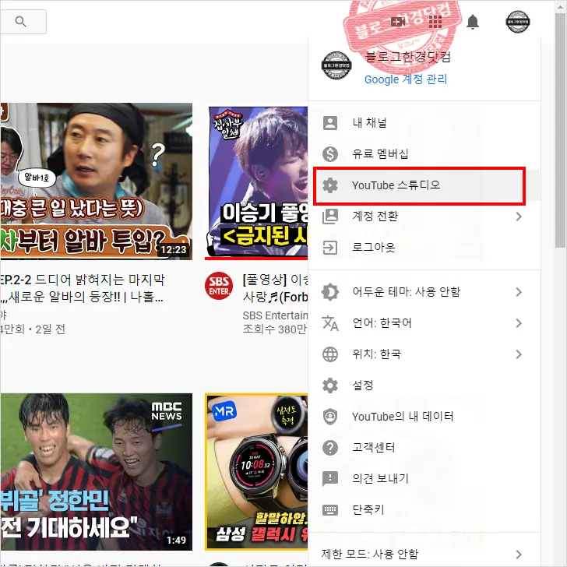The image size is (567, 567).
Task: Expand 어두운 테마: 사용 안함 chevron
Action: coord(519,292)
